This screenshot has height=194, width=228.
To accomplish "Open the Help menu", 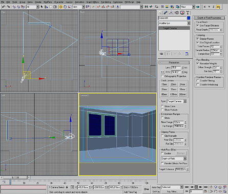I will [x=138, y=2].
